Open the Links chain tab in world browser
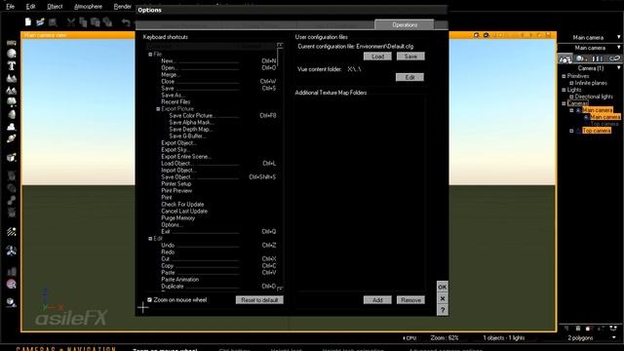 click(614, 58)
